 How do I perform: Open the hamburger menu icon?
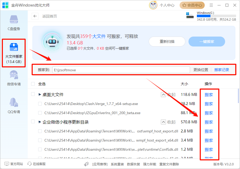(x=211, y=5)
